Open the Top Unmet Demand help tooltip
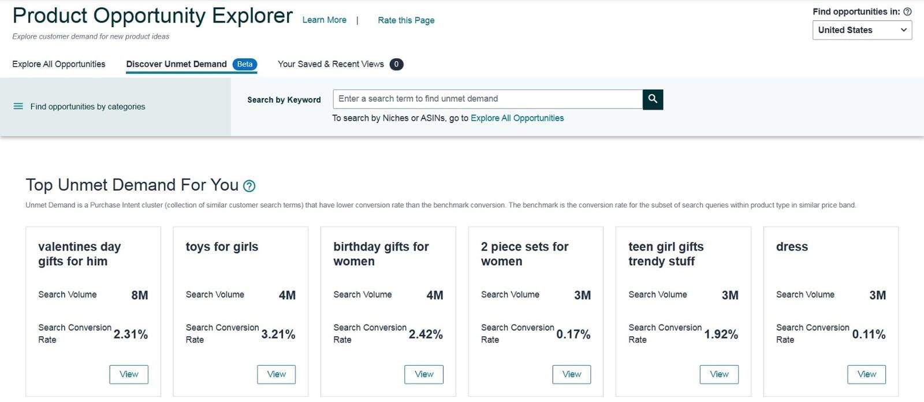 249,185
